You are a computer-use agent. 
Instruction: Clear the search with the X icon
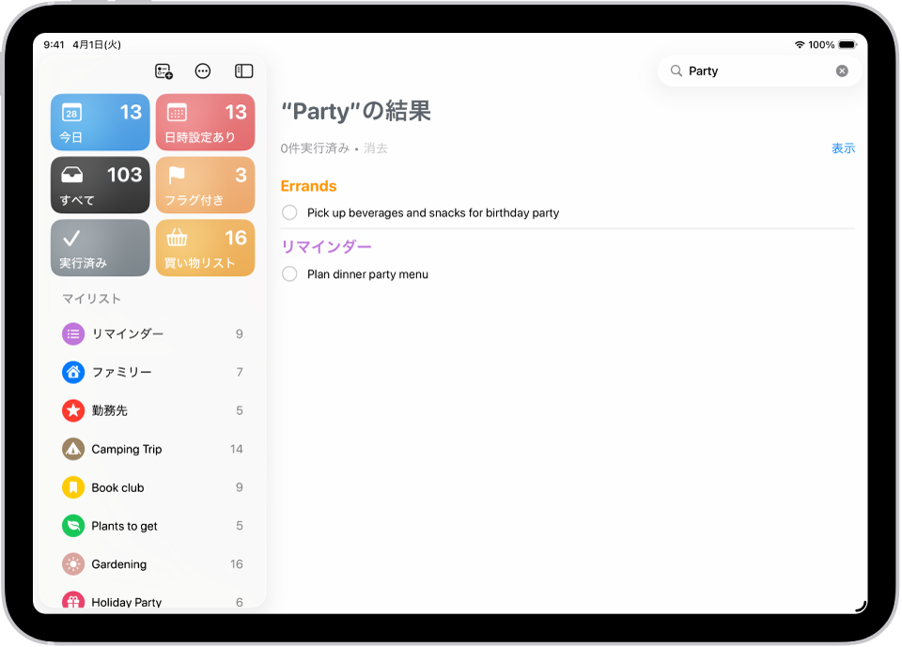[x=842, y=70]
